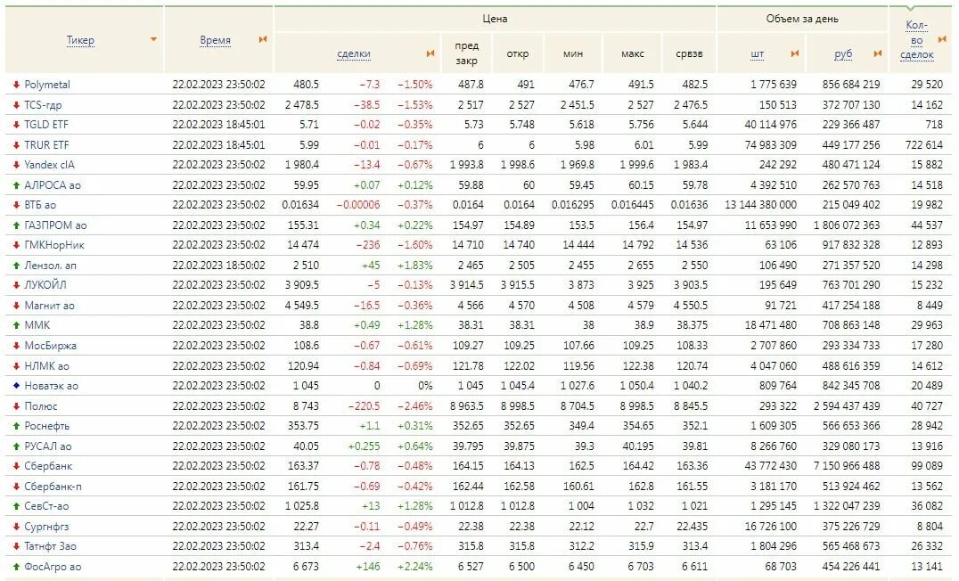Image resolution: width=959 pixels, height=581 pixels.
Task: Click the dropdown arrow next to Тикер
Action: [153, 39]
